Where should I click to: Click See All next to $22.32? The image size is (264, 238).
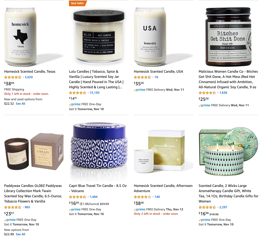coord(20,104)
